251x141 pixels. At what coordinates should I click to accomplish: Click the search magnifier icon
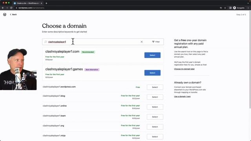(x=45, y=42)
